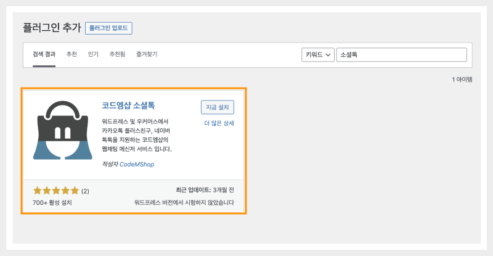Open the 즐겨찾기 tab
Viewport: 493px width, 256px height.
click(x=147, y=54)
